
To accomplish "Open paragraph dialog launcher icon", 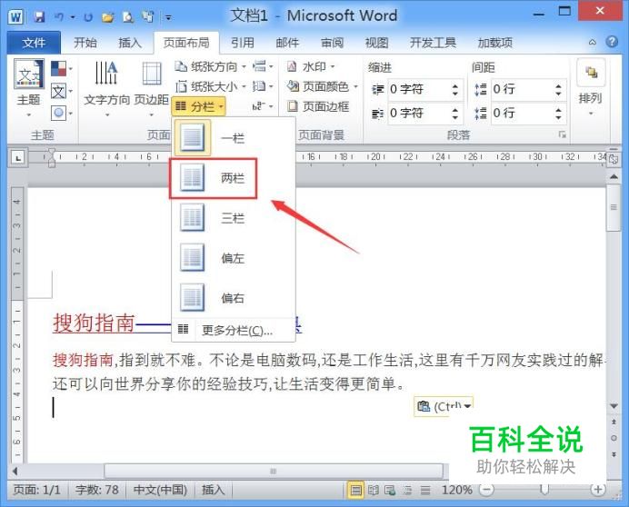I will (563, 134).
